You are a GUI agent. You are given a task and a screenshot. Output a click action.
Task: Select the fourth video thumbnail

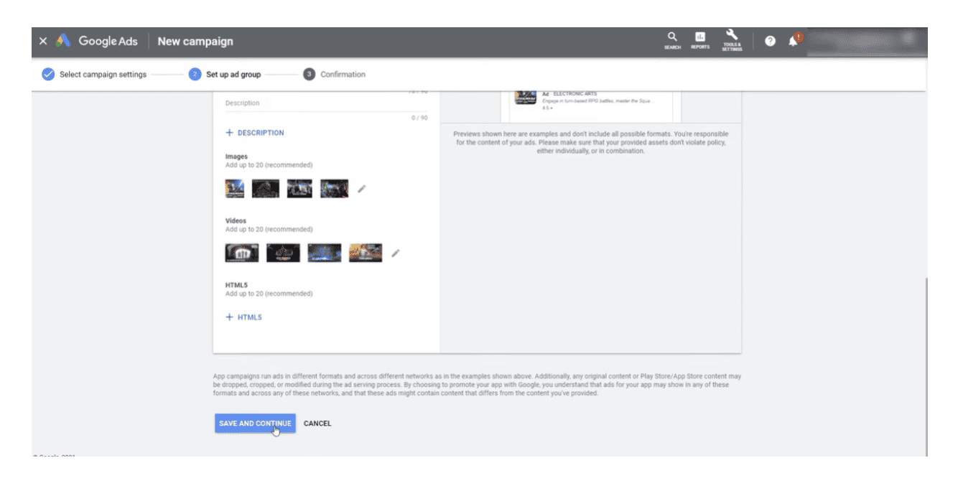pos(366,253)
